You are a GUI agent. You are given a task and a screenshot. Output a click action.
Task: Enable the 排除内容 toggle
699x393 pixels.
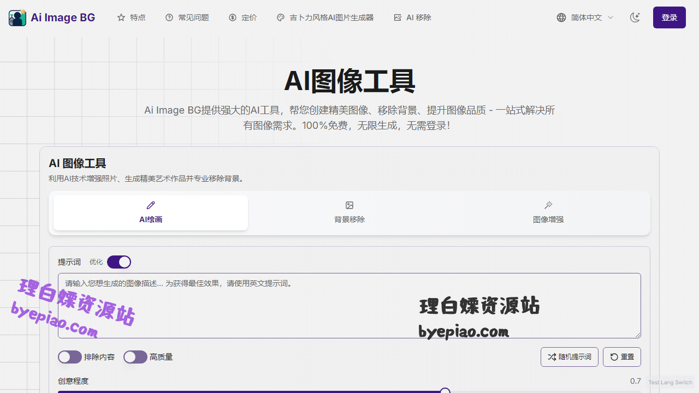click(x=70, y=357)
